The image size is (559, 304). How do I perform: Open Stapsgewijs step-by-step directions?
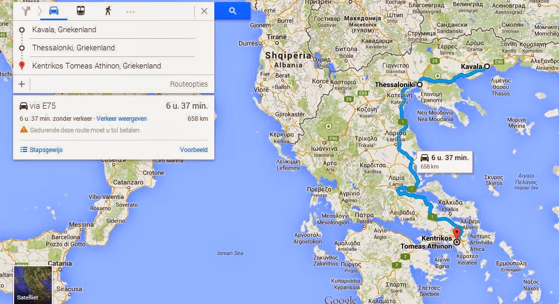pos(42,149)
